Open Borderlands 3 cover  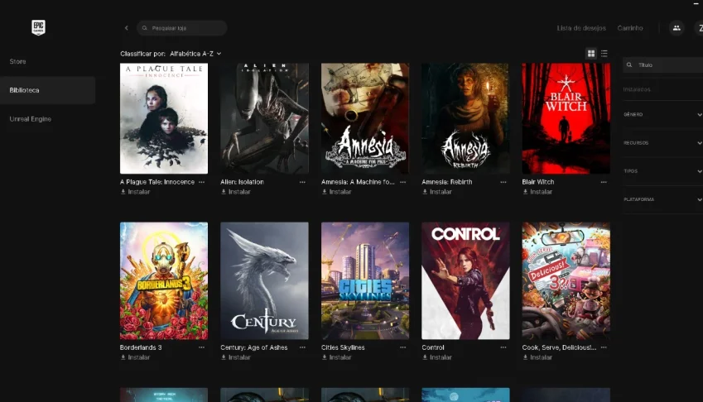[x=164, y=280]
